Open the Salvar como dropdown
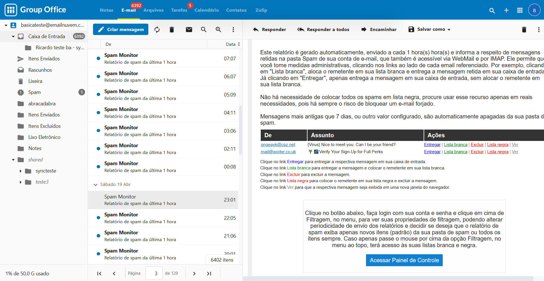Viewport: 544px width, 281px height. pos(430,29)
